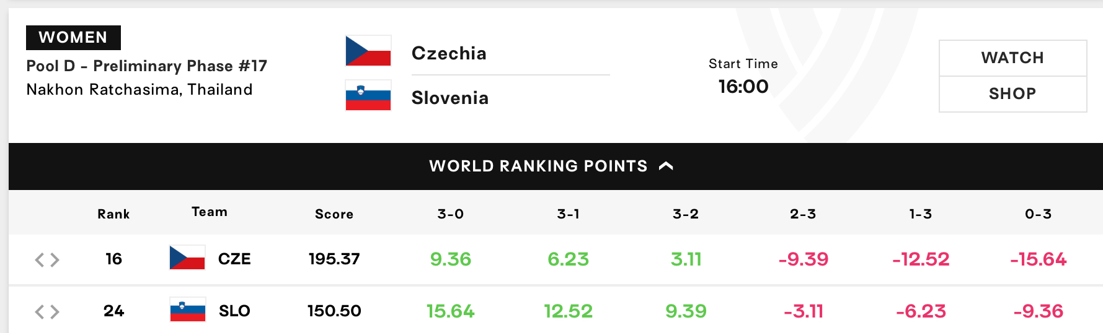Image resolution: width=1103 pixels, height=333 pixels.
Task: Open the Slovenia team link
Action: point(450,98)
